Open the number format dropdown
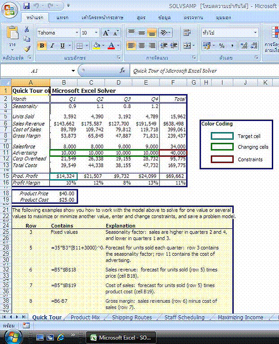 tap(255, 32)
